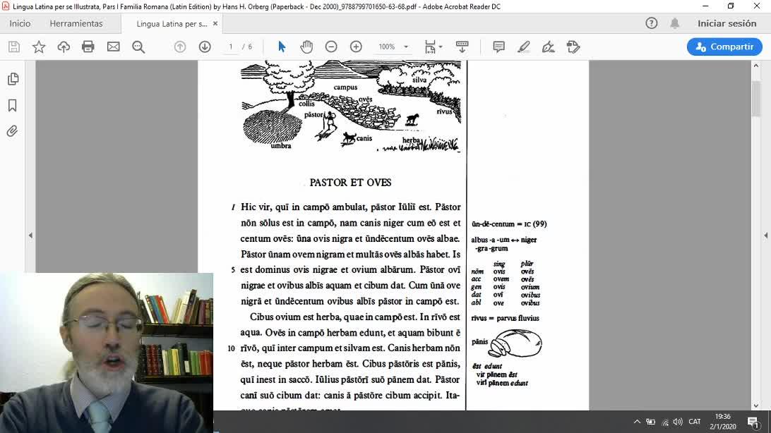Viewport: 771px width, 433px height.
Task: Open the zoom level dropdown
Action: tap(406, 47)
